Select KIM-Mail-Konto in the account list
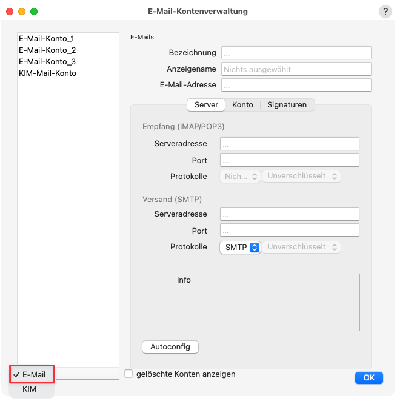397x401 pixels. (47, 73)
